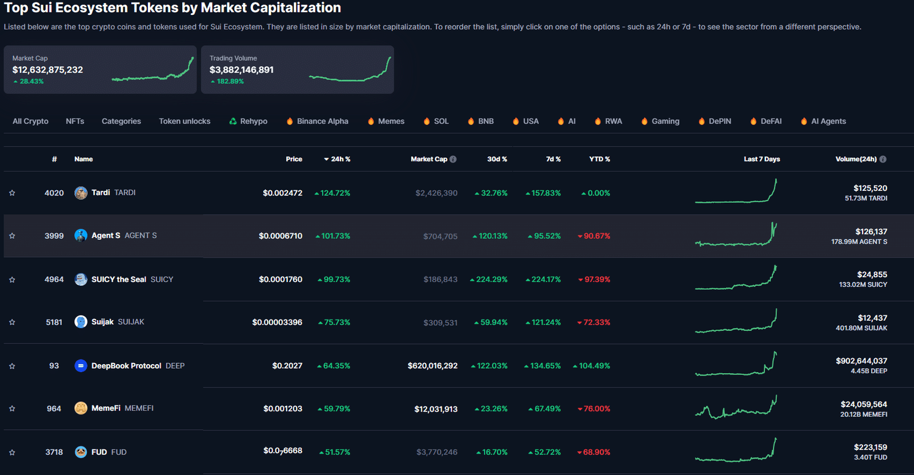Click the FUD token icon
The height and width of the screenshot is (475, 914).
[x=81, y=452]
